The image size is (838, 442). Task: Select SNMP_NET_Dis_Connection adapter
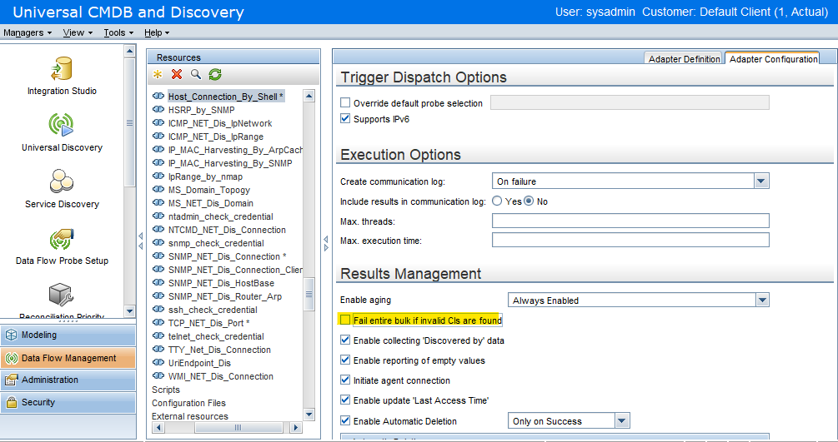coord(227,256)
